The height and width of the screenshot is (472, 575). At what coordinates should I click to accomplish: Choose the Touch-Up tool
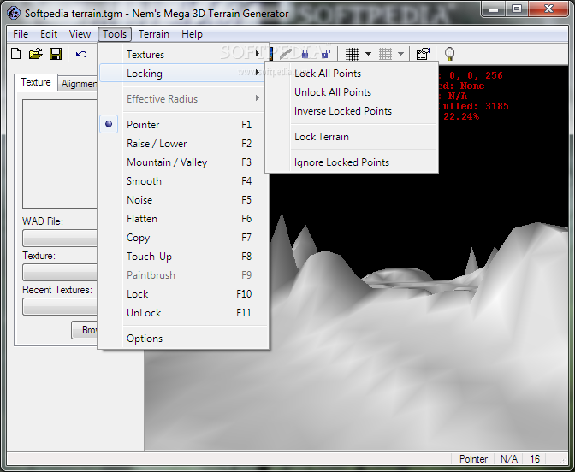tap(184, 257)
